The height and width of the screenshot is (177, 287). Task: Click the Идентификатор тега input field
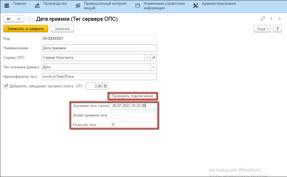[99, 77]
